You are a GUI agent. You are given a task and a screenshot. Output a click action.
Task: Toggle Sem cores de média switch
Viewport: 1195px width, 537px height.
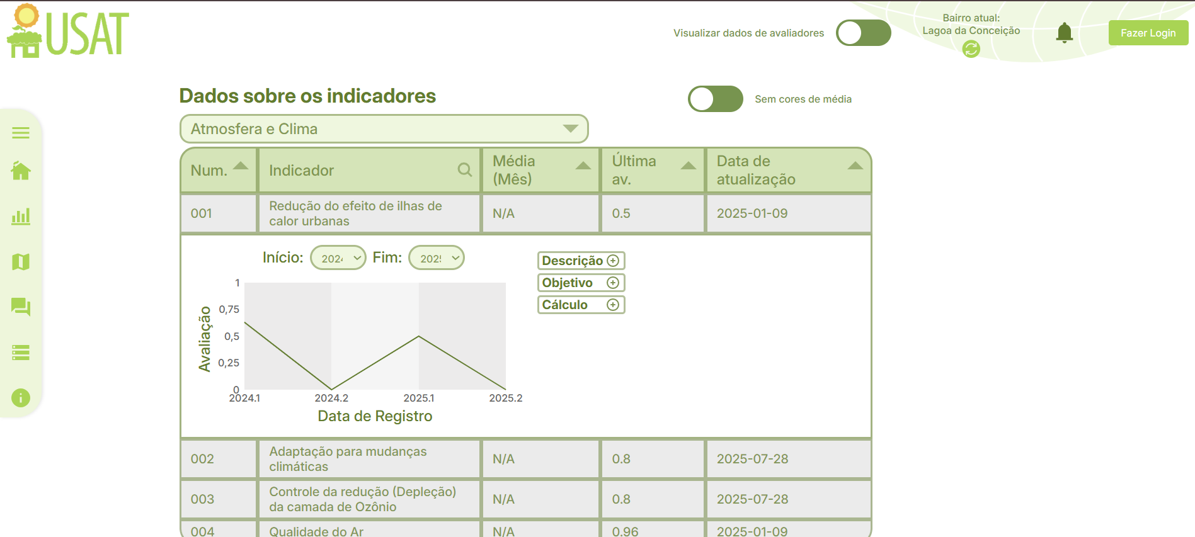[x=716, y=99]
